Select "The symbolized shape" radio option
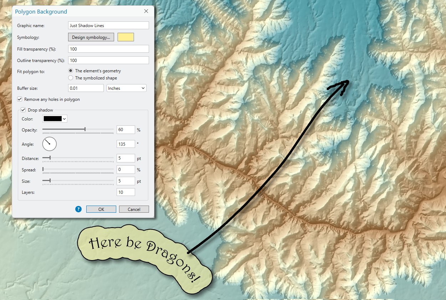 click(71, 78)
